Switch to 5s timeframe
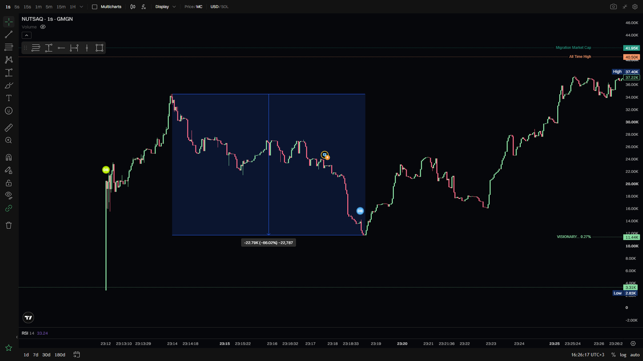The image size is (643, 361). pyautogui.click(x=17, y=7)
